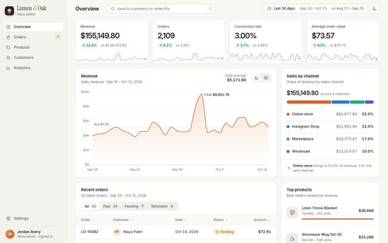Click the insight icon beside Online store note
Viewport: 388px width, 243px height.
click(289, 168)
